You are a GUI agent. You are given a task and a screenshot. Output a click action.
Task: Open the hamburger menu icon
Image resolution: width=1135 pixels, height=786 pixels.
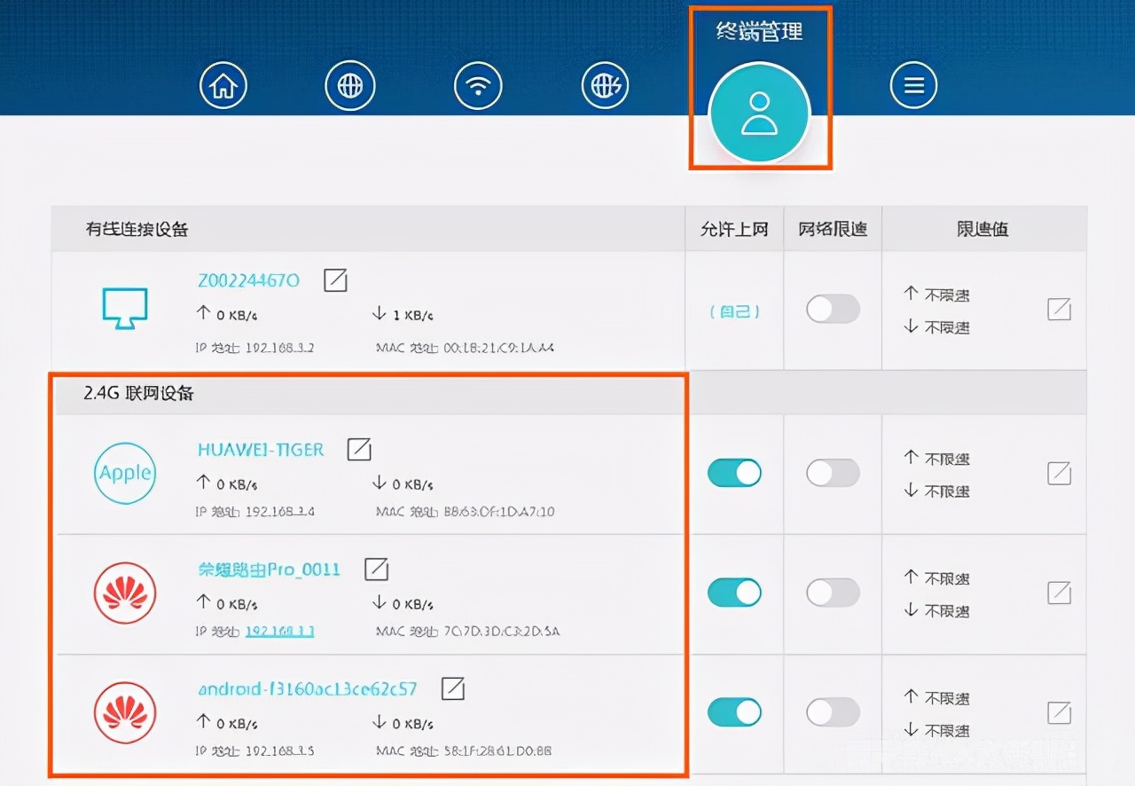coord(913,85)
